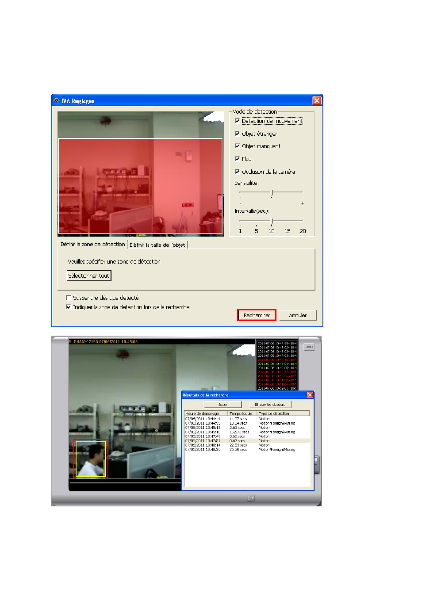
Task: Select recording entry 2011-07-06 10-46-03
Action: tap(277, 352)
